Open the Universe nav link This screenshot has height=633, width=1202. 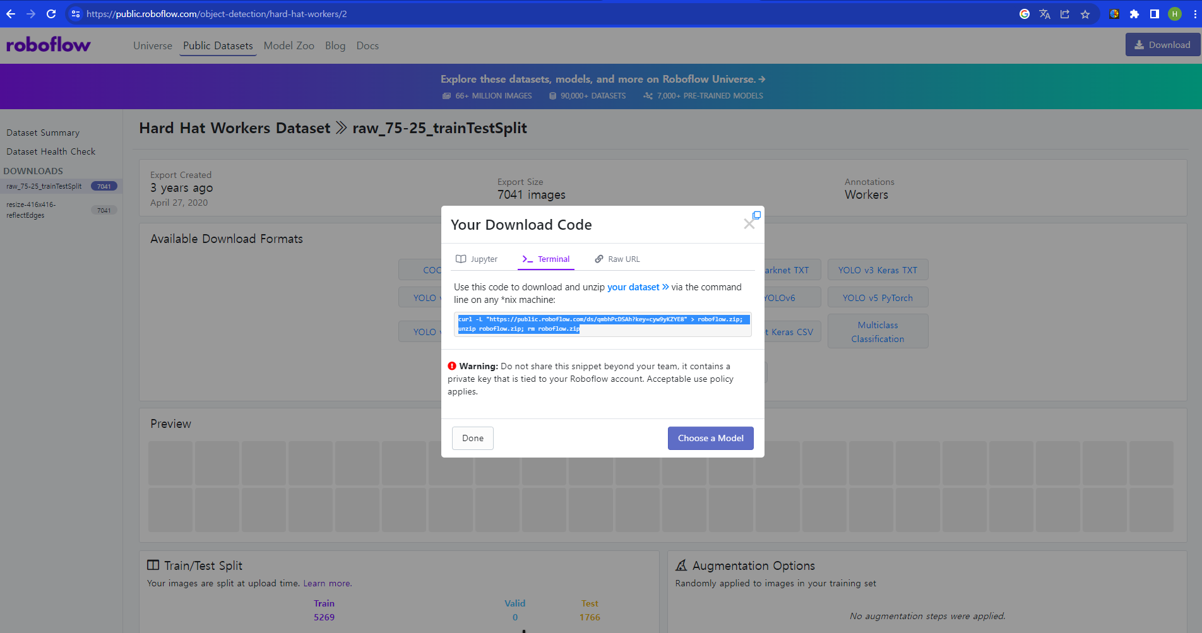(153, 45)
